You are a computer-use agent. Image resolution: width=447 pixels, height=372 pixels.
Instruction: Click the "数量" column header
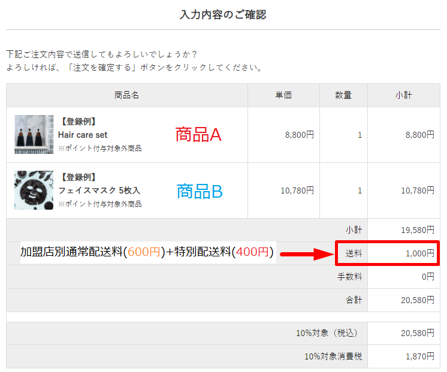(x=343, y=95)
